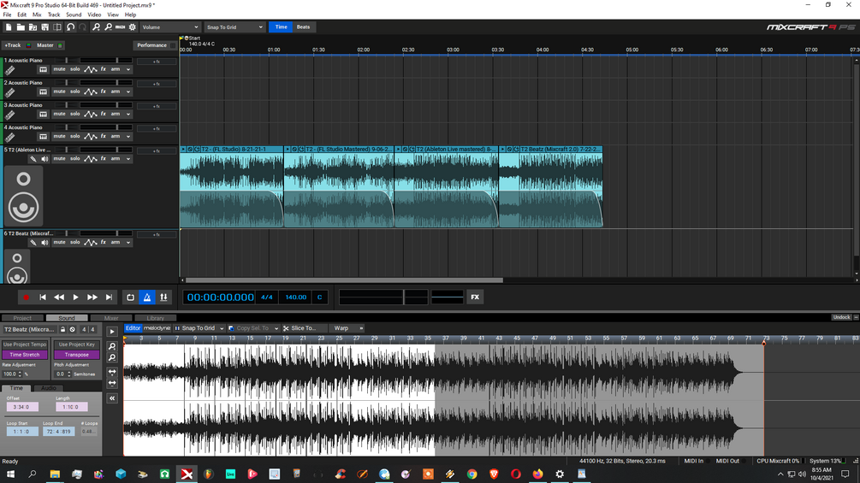Expand track 6 arm dropdown arrow
Screen dimensions: 860x483
[128, 243]
